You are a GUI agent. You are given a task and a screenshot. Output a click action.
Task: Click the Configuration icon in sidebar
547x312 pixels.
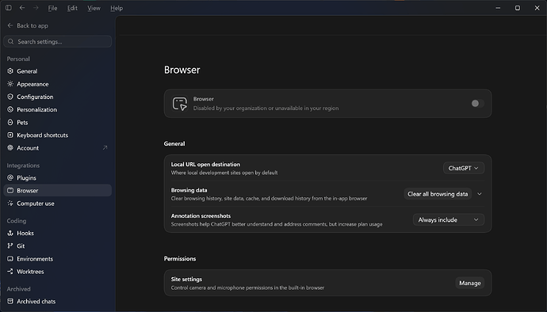[10, 97]
